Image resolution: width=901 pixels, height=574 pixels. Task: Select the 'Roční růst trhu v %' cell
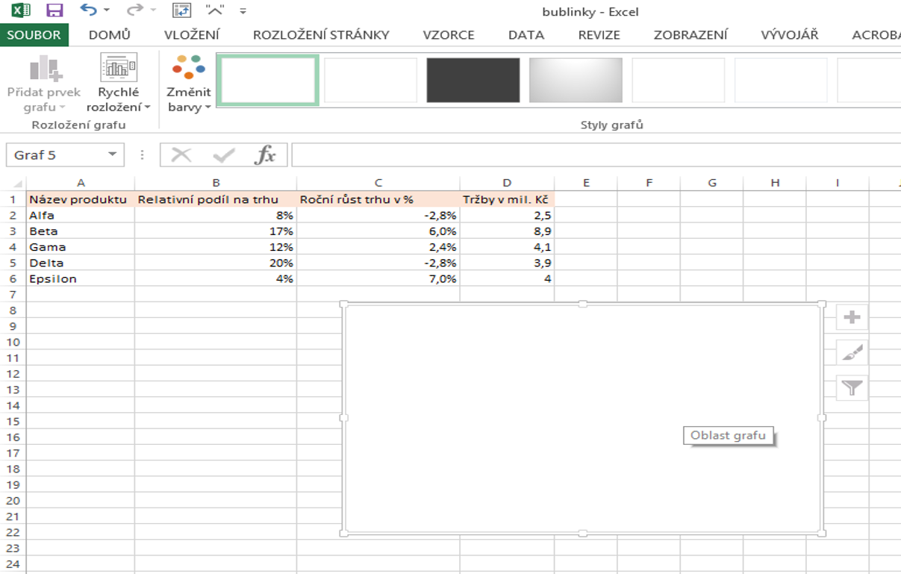pyautogui.click(x=378, y=199)
